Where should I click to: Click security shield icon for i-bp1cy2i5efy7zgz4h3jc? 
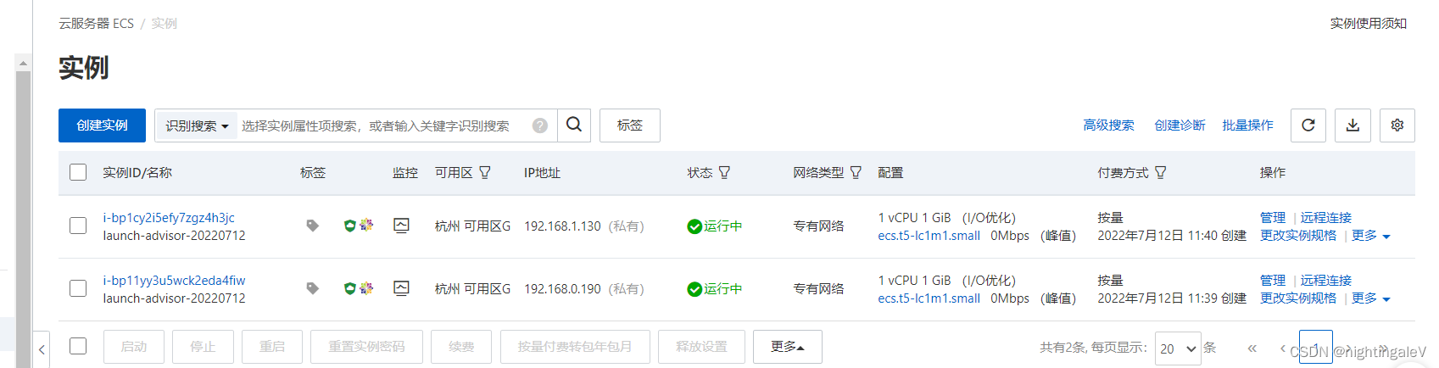[x=349, y=226]
